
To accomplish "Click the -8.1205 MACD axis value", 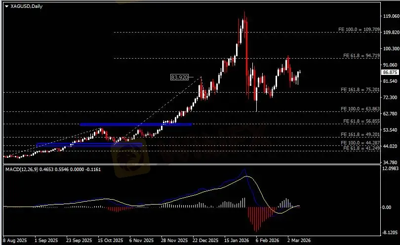I will (390, 231).
